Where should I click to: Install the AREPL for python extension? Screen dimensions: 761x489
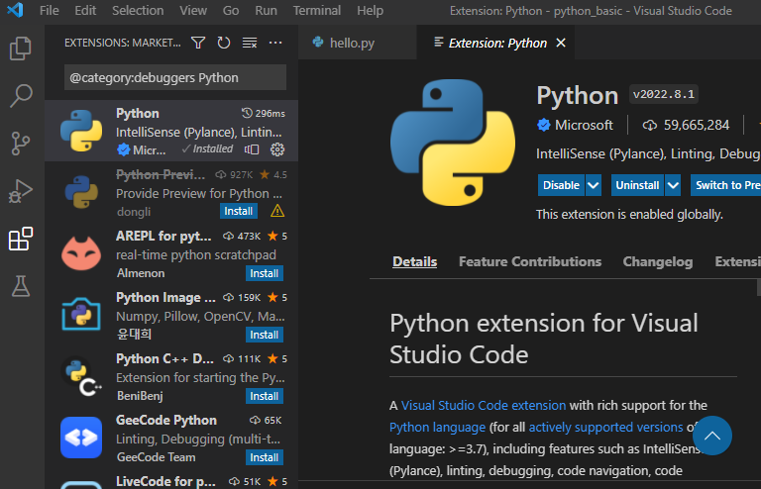tap(264, 273)
